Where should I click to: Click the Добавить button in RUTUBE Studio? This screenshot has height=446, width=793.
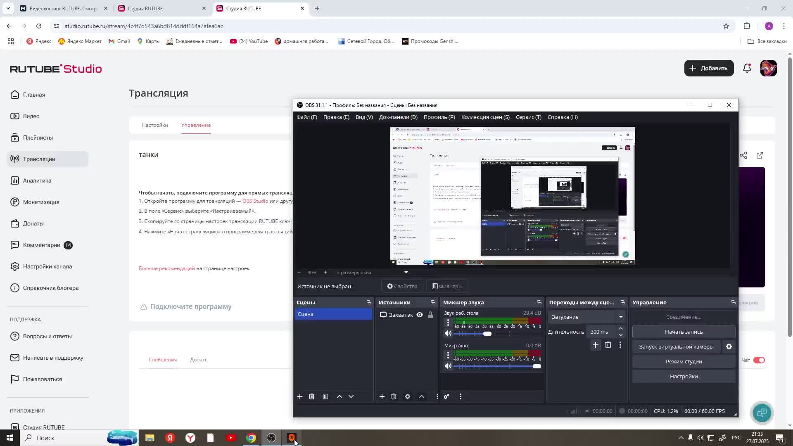[x=709, y=68]
